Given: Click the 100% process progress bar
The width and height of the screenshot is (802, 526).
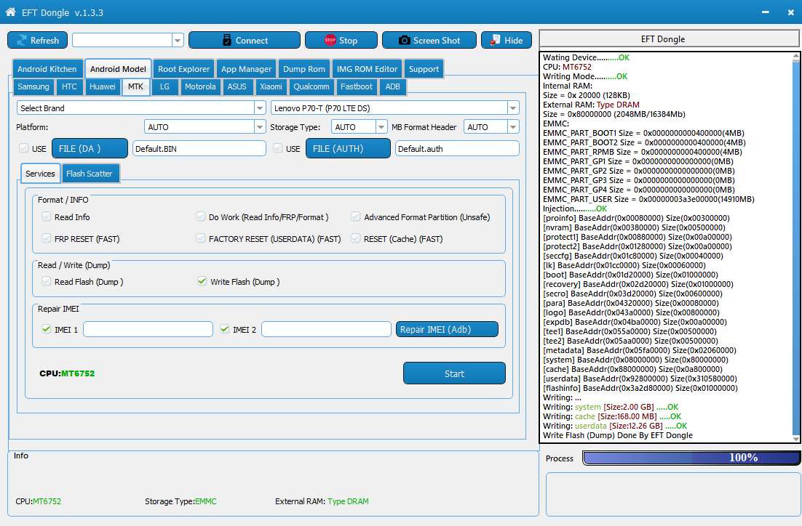Looking at the screenshot, I should (x=691, y=458).
